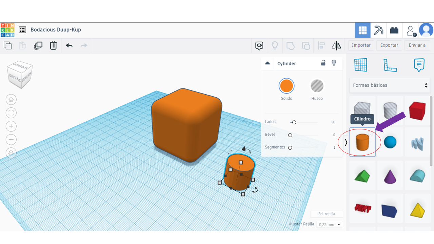The image size is (434, 244).
Task: Open the Ajustar Rejilla snap dropdown
Action: (330, 224)
